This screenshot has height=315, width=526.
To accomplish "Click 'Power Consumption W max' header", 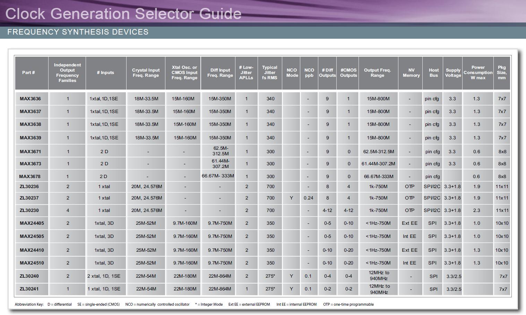I will pos(478,73).
